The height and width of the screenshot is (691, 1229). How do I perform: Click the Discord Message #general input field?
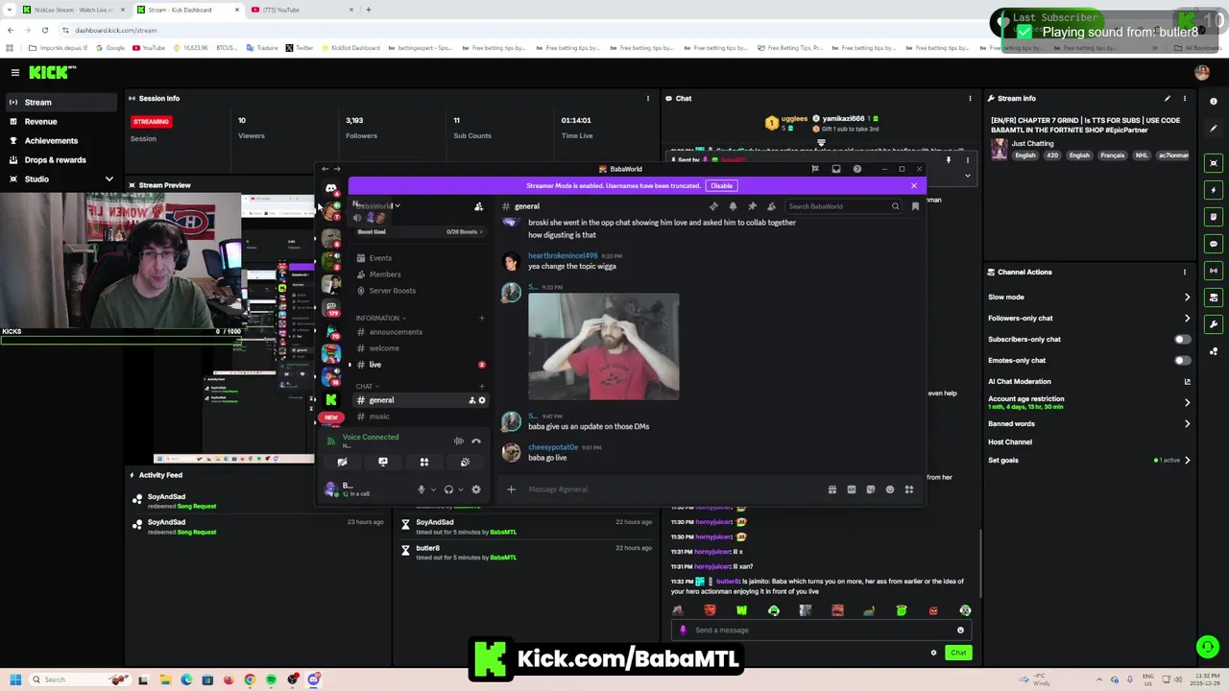[x=672, y=489]
